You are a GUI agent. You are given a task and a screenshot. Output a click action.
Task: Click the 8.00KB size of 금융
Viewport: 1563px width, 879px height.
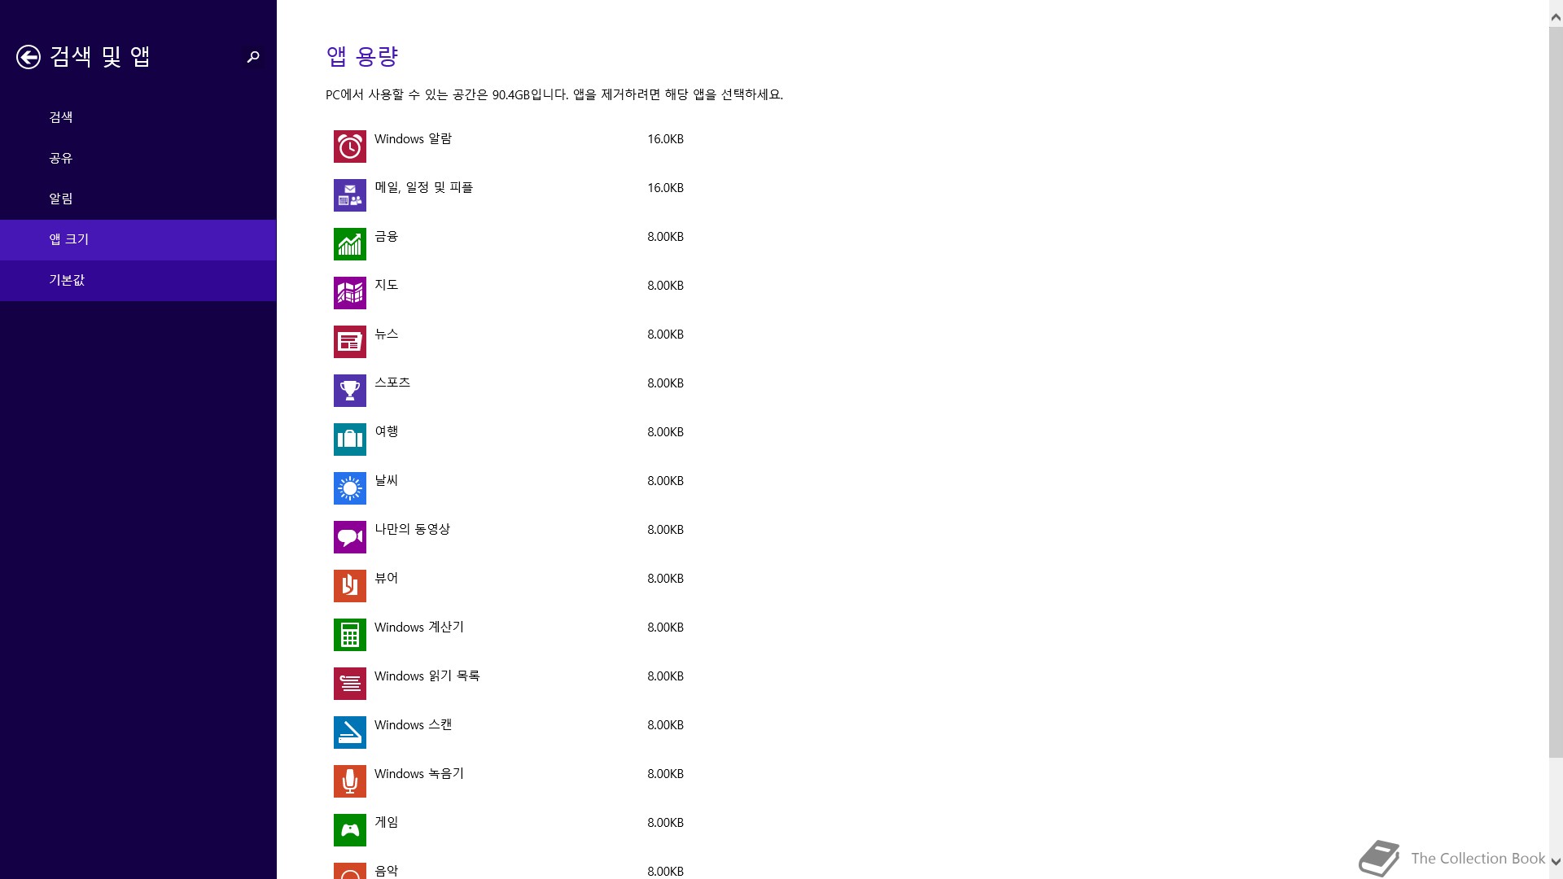[x=666, y=237]
